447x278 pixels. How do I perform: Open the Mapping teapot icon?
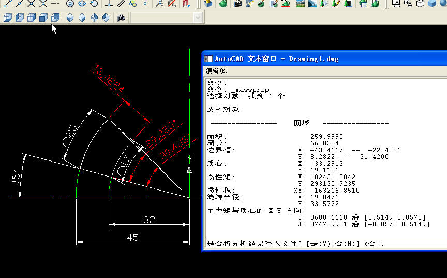286,4
